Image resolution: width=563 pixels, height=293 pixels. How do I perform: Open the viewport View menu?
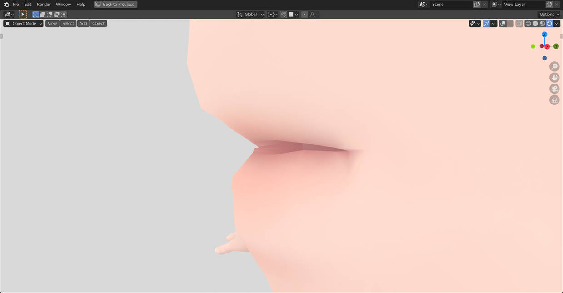(52, 24)
